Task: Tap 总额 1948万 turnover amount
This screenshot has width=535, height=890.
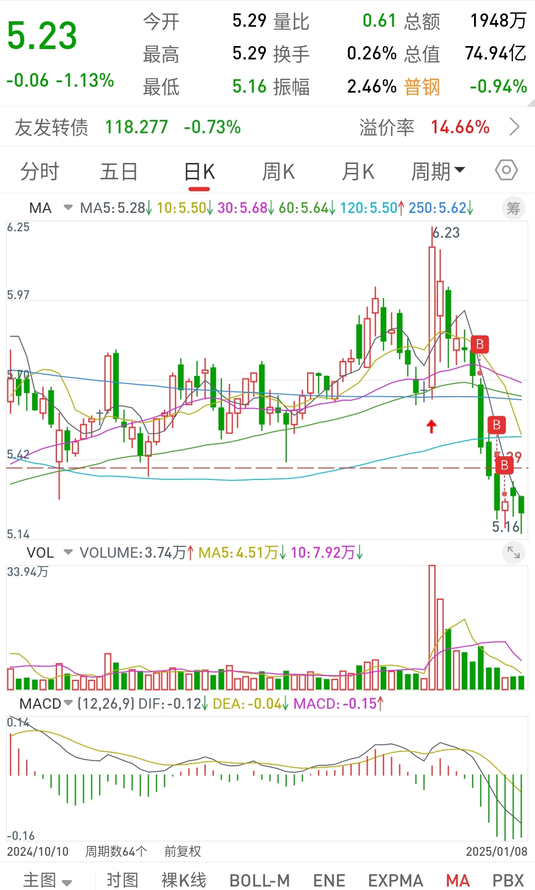Action: click(498, 21)
